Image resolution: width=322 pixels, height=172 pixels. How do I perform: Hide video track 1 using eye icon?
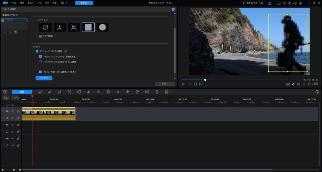[x=13, y=111]
